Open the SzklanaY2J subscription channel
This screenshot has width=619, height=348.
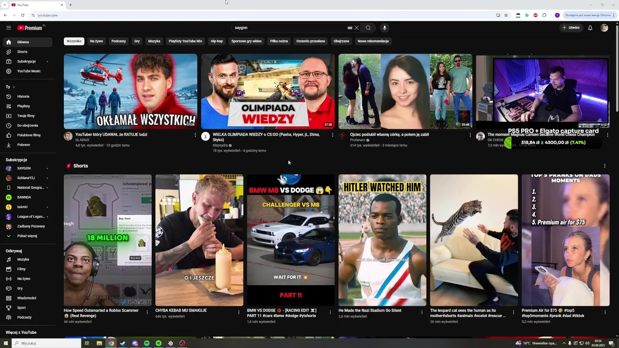(29, 178)
